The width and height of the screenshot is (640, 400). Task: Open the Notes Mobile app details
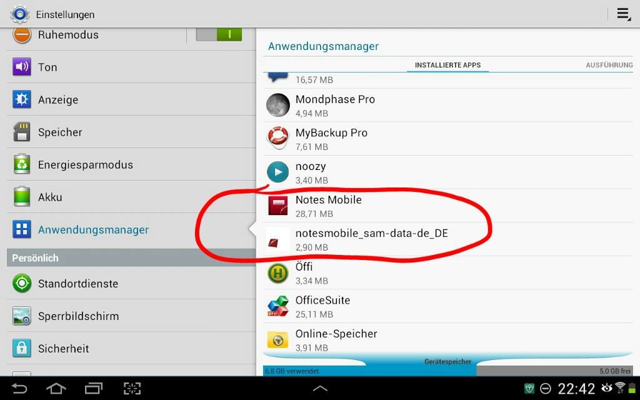point(447,206)
